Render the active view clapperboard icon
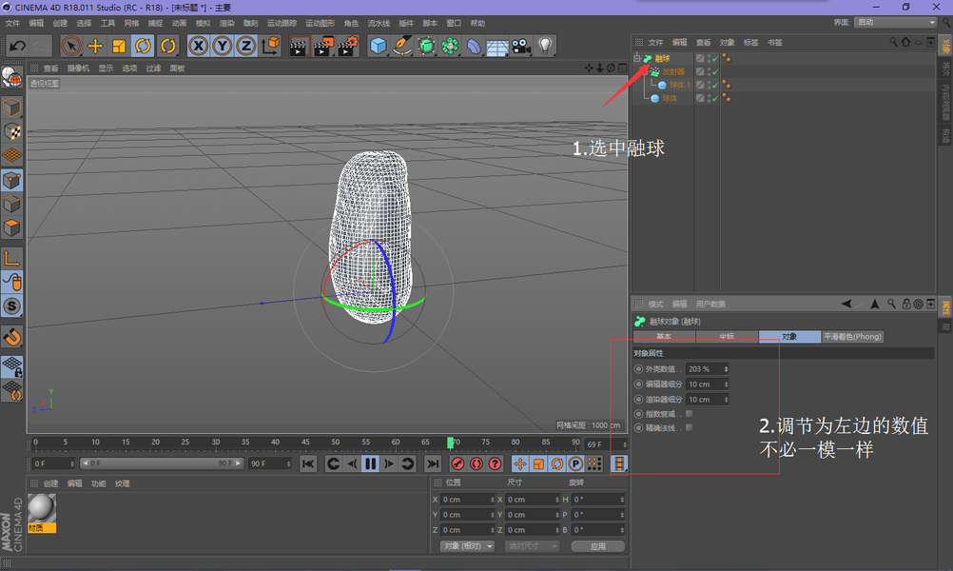The height and width of the screenshot is (571, 953). (299, 47)
